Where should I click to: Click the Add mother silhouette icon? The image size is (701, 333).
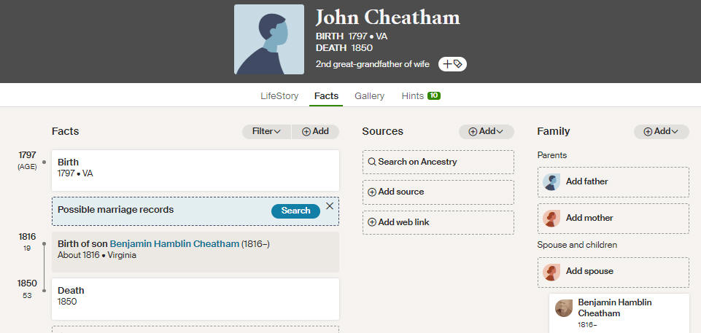point(551,219)
